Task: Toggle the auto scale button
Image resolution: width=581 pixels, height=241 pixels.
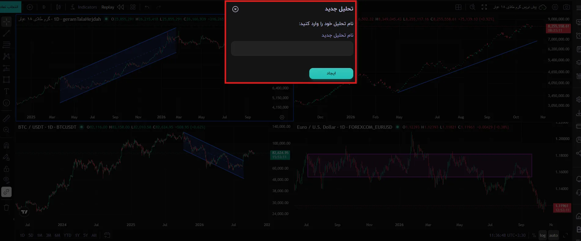Action: click(x=554, y=235)
